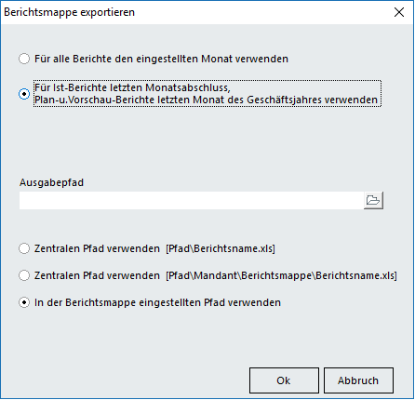The image size is (415, 400).
Task: Enable Zentralen Pfad with Mandant\Berichtsmappe radio option
Action: 24,275
